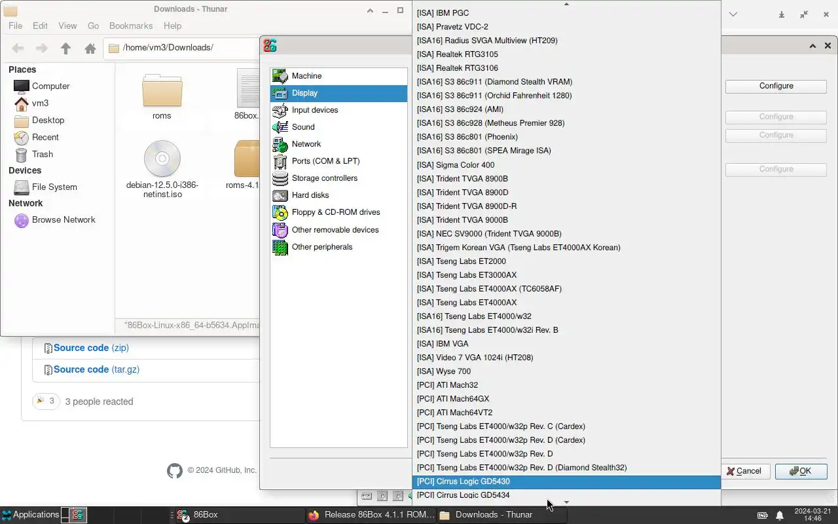Open the Input devices settings category
Screen dimensions: 838x524
(338, 110)
